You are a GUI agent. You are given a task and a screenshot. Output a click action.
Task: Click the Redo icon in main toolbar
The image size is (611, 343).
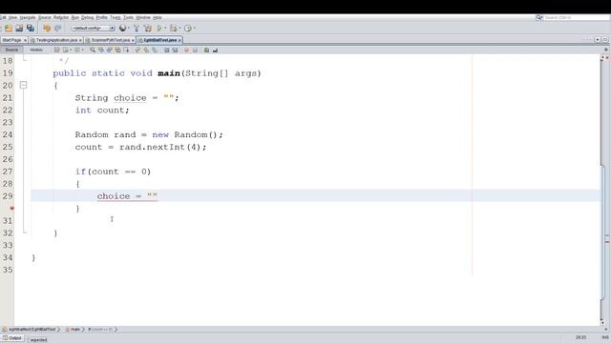point(57,28)
